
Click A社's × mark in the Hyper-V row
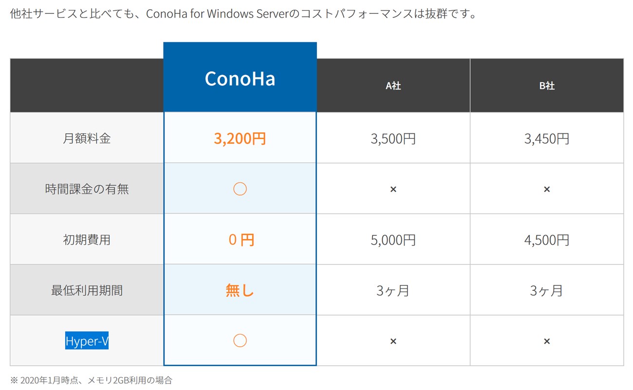pos(393,341)
